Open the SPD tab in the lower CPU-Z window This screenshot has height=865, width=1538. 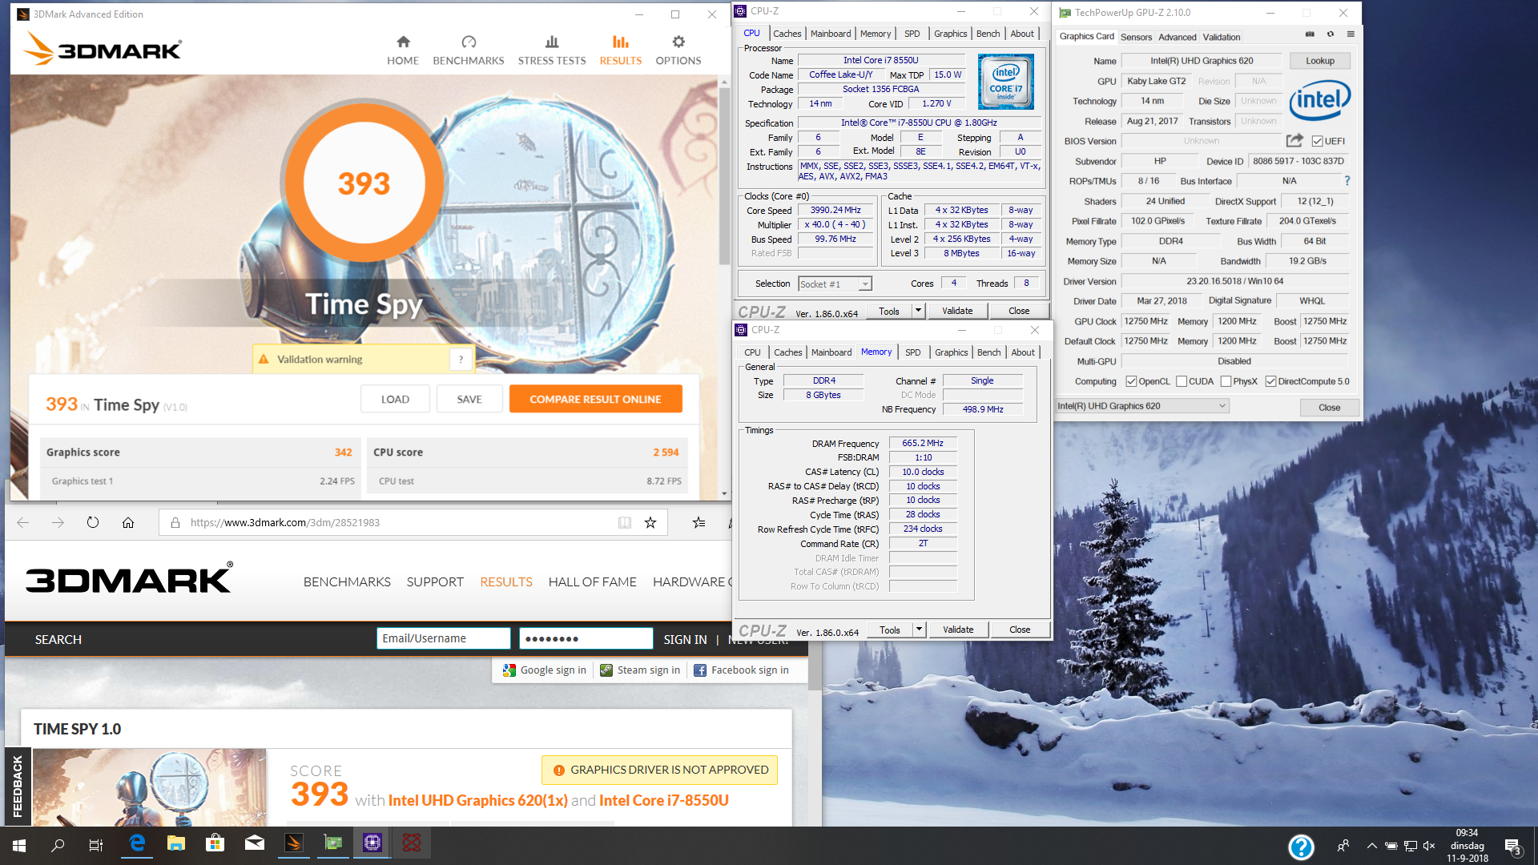click(913, 352)
